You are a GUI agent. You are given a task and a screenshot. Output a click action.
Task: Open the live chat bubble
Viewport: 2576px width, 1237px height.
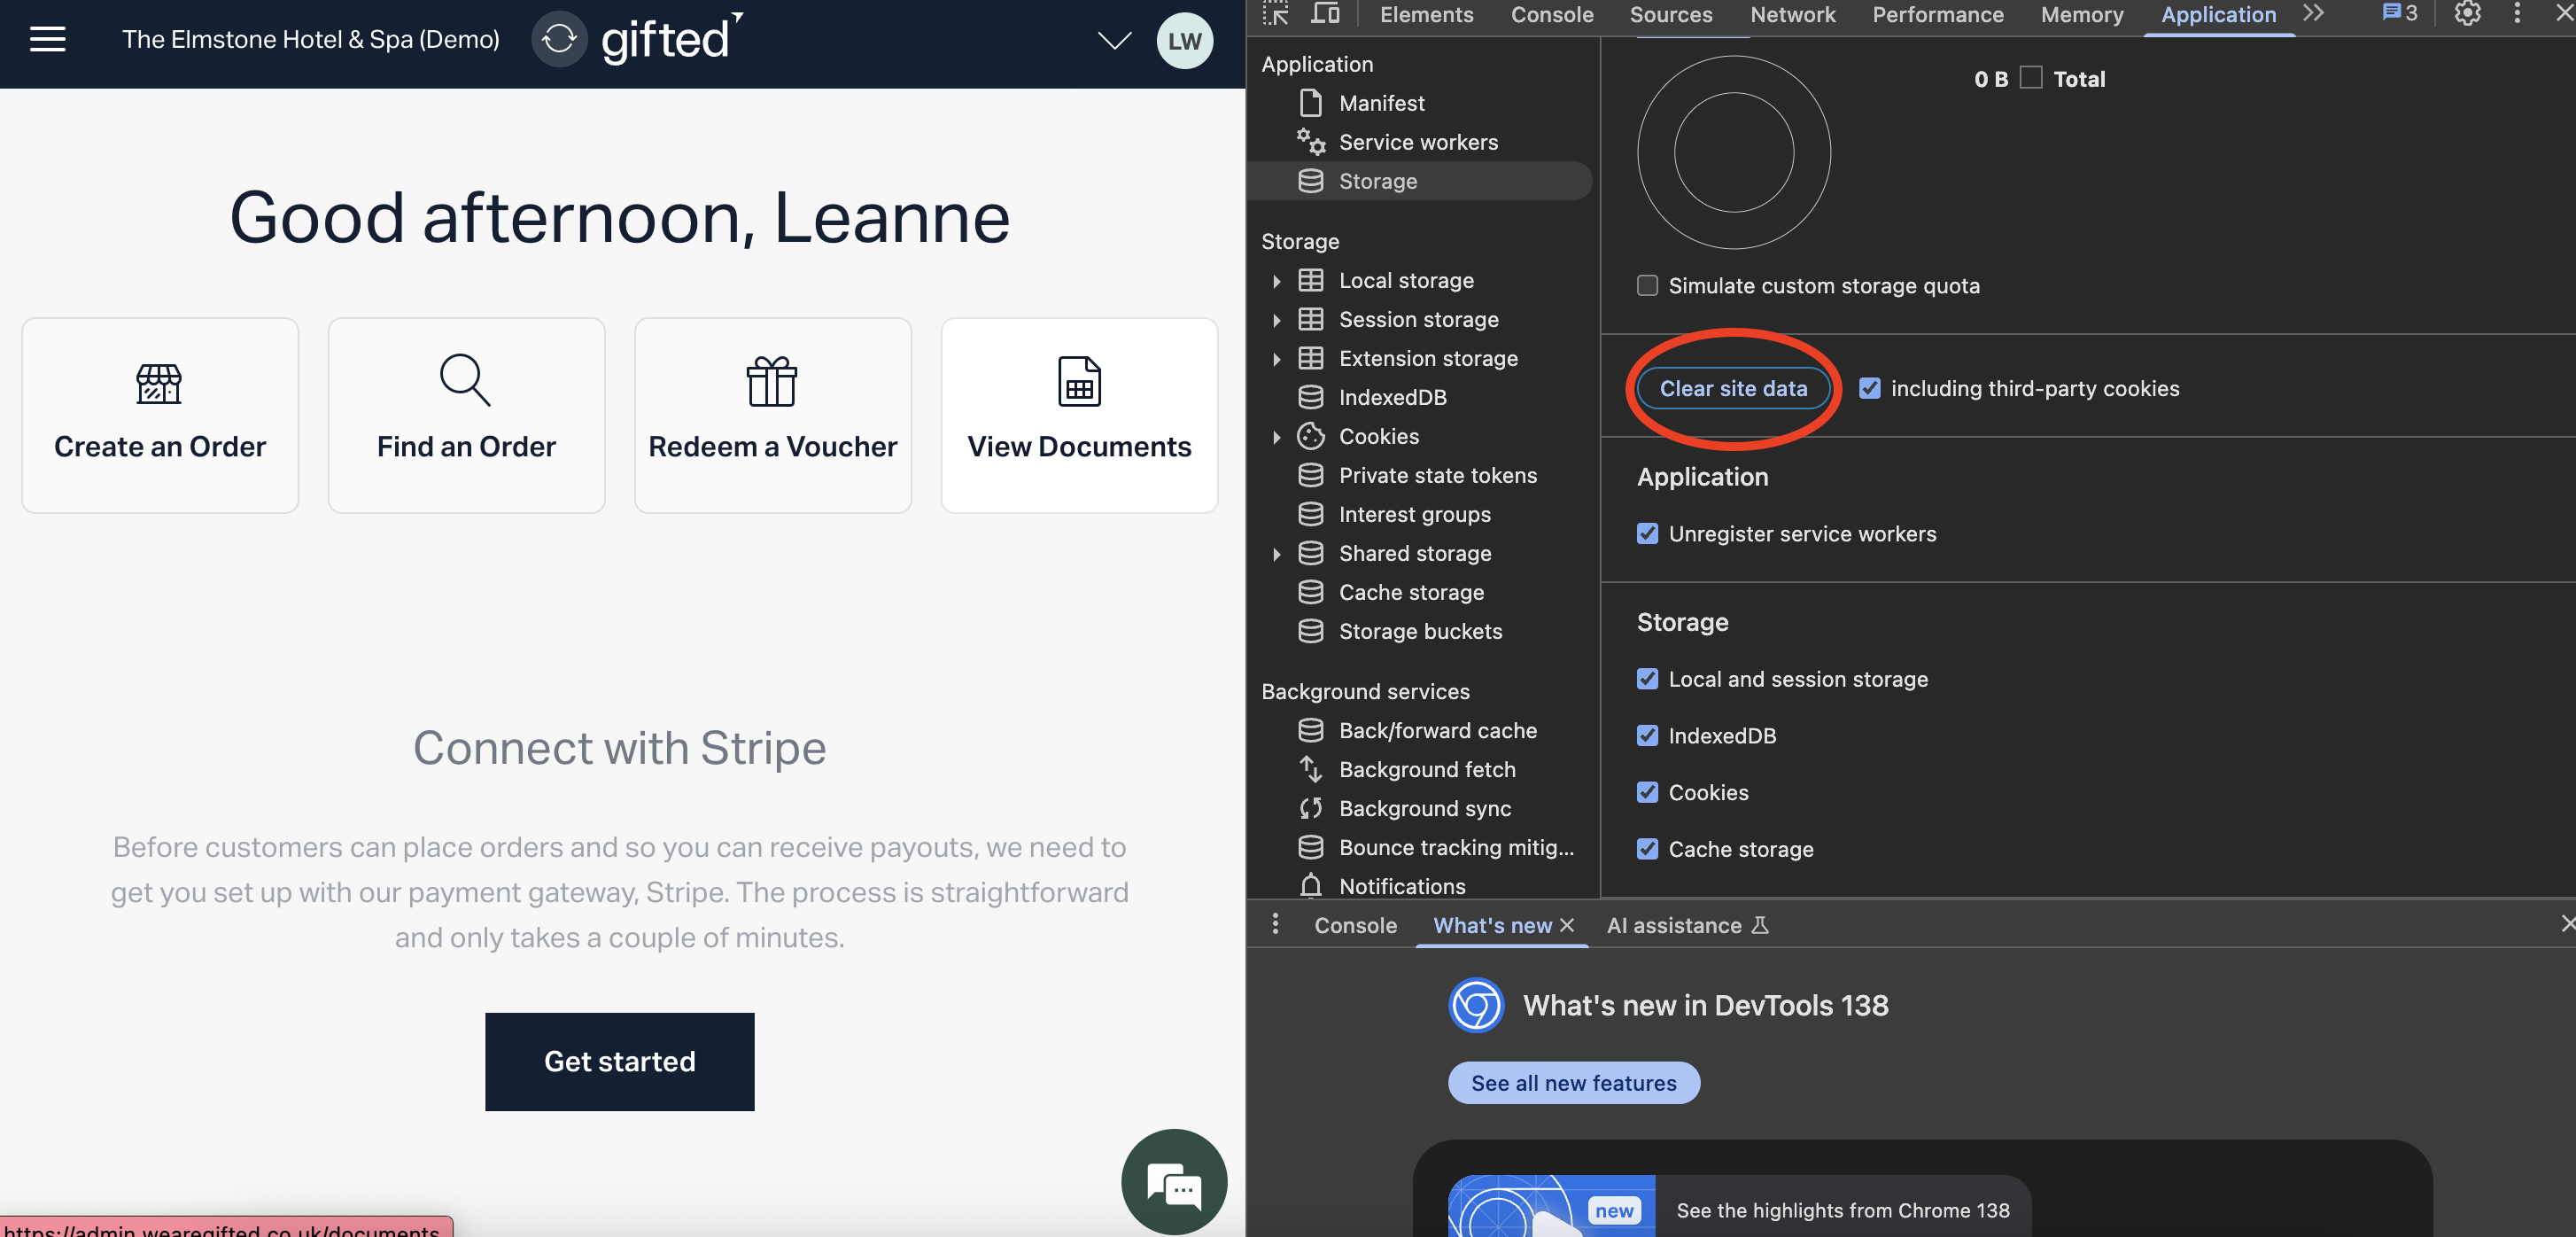(1174, 1181)
